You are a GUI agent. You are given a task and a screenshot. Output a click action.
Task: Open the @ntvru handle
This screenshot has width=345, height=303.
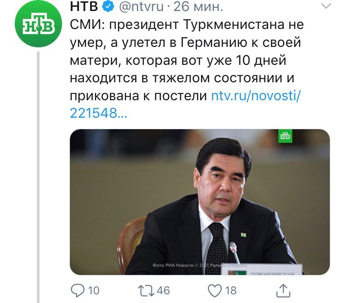click(x=141, y=7)
